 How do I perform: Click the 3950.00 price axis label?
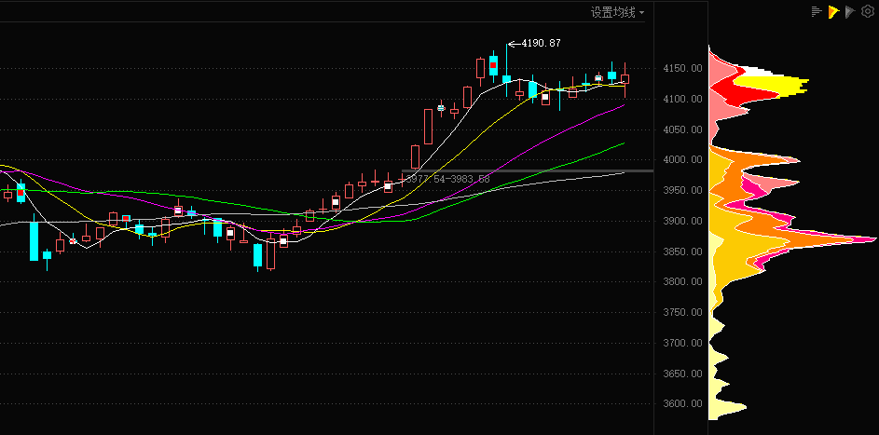pyautogui.click(x=682, y=190)
